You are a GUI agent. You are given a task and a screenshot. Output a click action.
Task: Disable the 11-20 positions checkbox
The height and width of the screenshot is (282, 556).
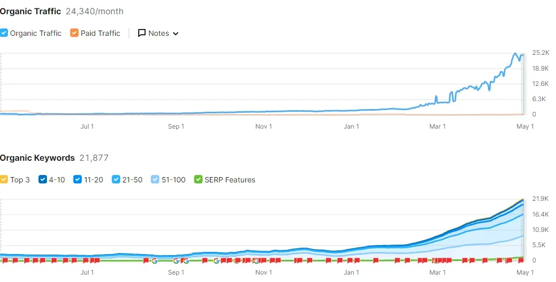point(78,179)
